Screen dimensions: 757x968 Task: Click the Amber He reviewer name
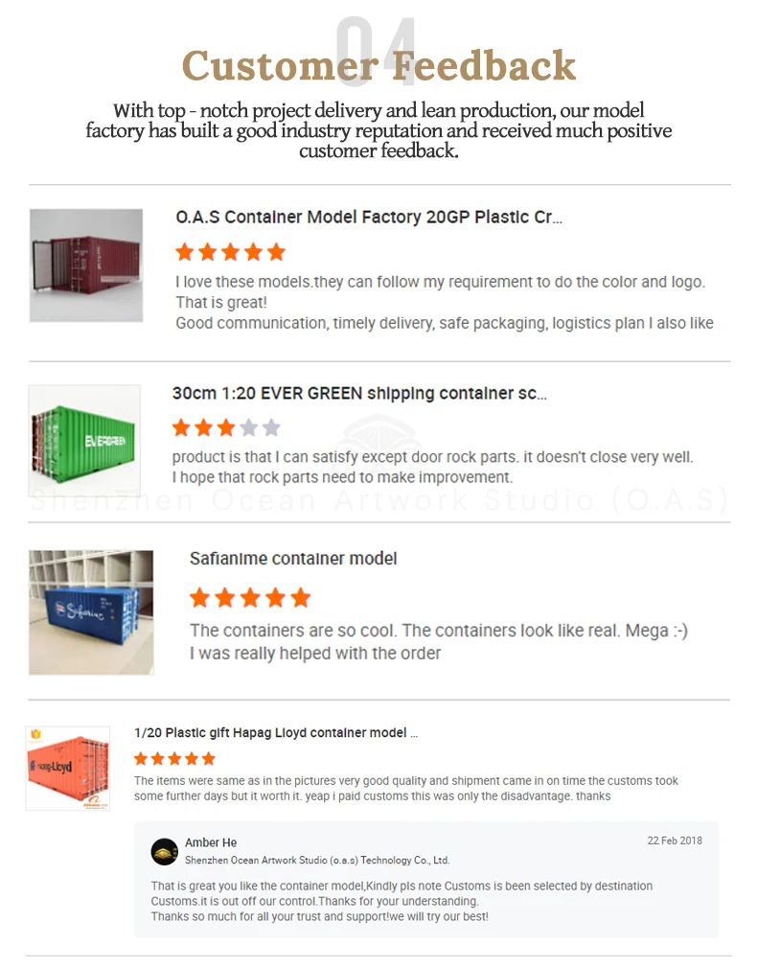(211, 842)
